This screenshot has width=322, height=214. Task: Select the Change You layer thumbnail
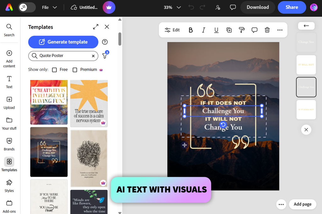pyautogui.click(x=306, y=42)
